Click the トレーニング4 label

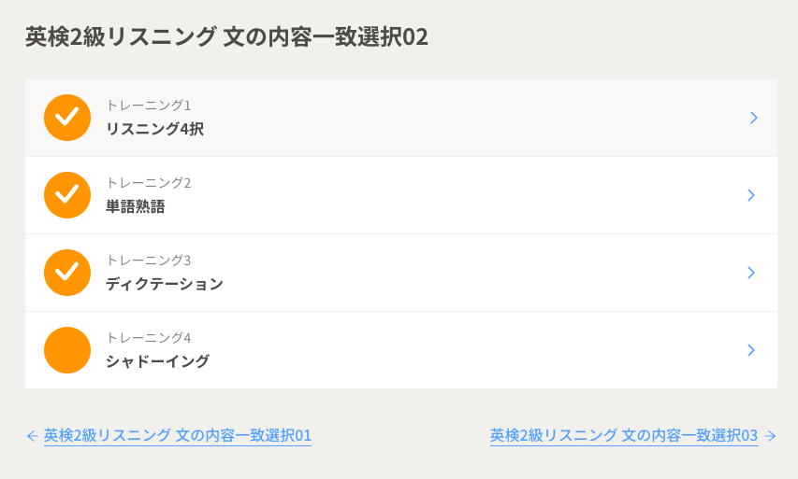[148, 338]
